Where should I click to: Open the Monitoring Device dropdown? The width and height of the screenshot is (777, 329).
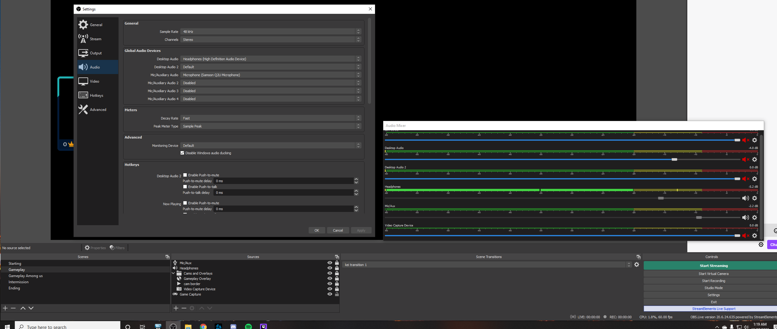(271, 146)
